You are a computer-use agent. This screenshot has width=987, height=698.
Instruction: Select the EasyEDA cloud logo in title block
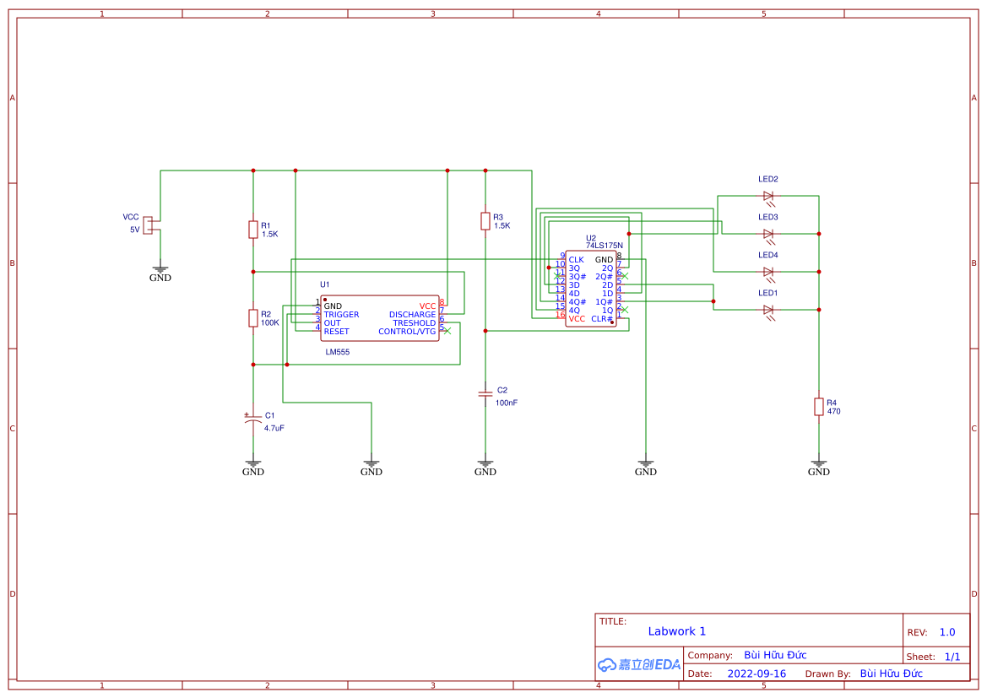(637, 665)
